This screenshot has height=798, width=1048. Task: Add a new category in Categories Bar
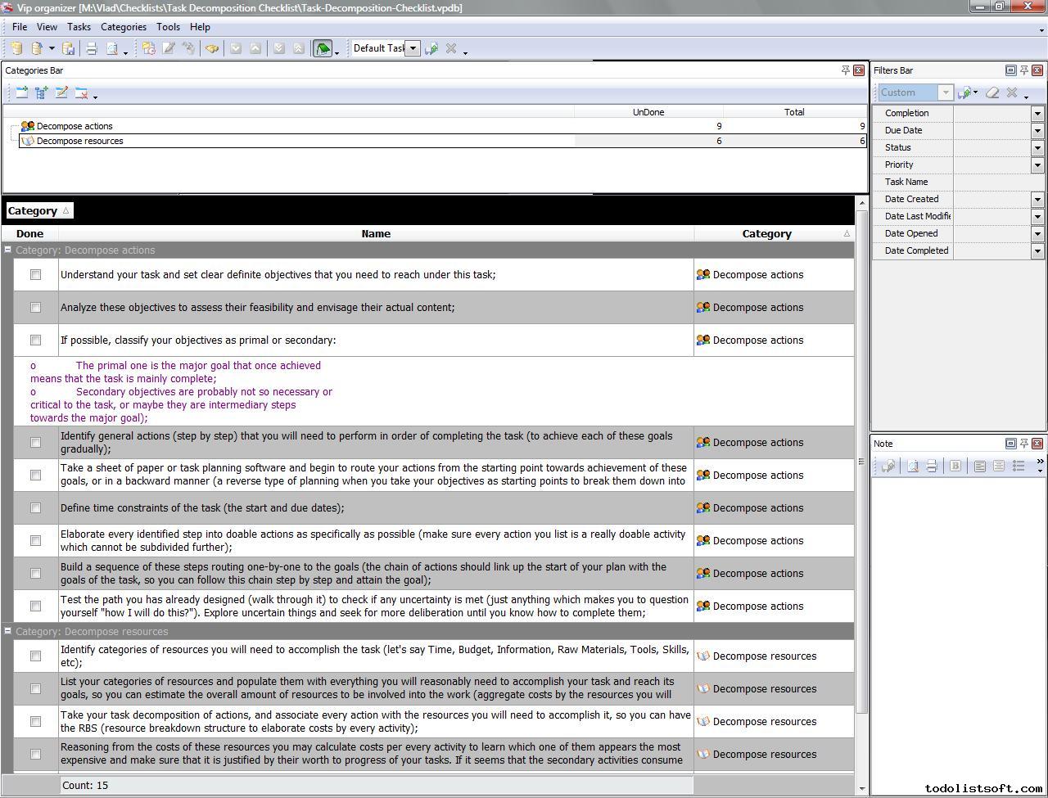21,93
